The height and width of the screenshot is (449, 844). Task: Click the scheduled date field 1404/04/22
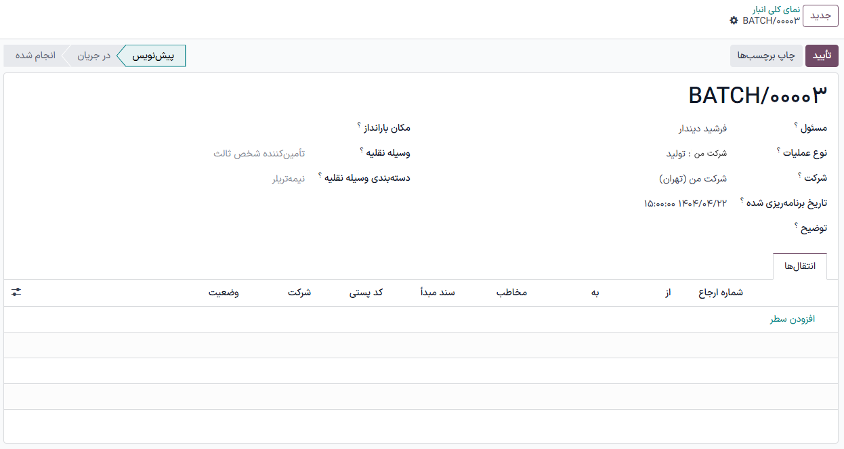point(685,203)
